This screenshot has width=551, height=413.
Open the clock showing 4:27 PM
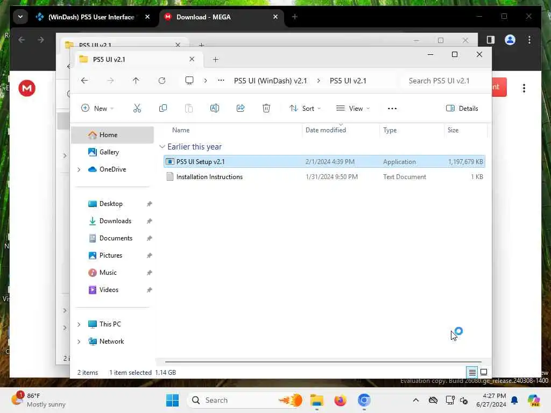click(x=491, y=400)
